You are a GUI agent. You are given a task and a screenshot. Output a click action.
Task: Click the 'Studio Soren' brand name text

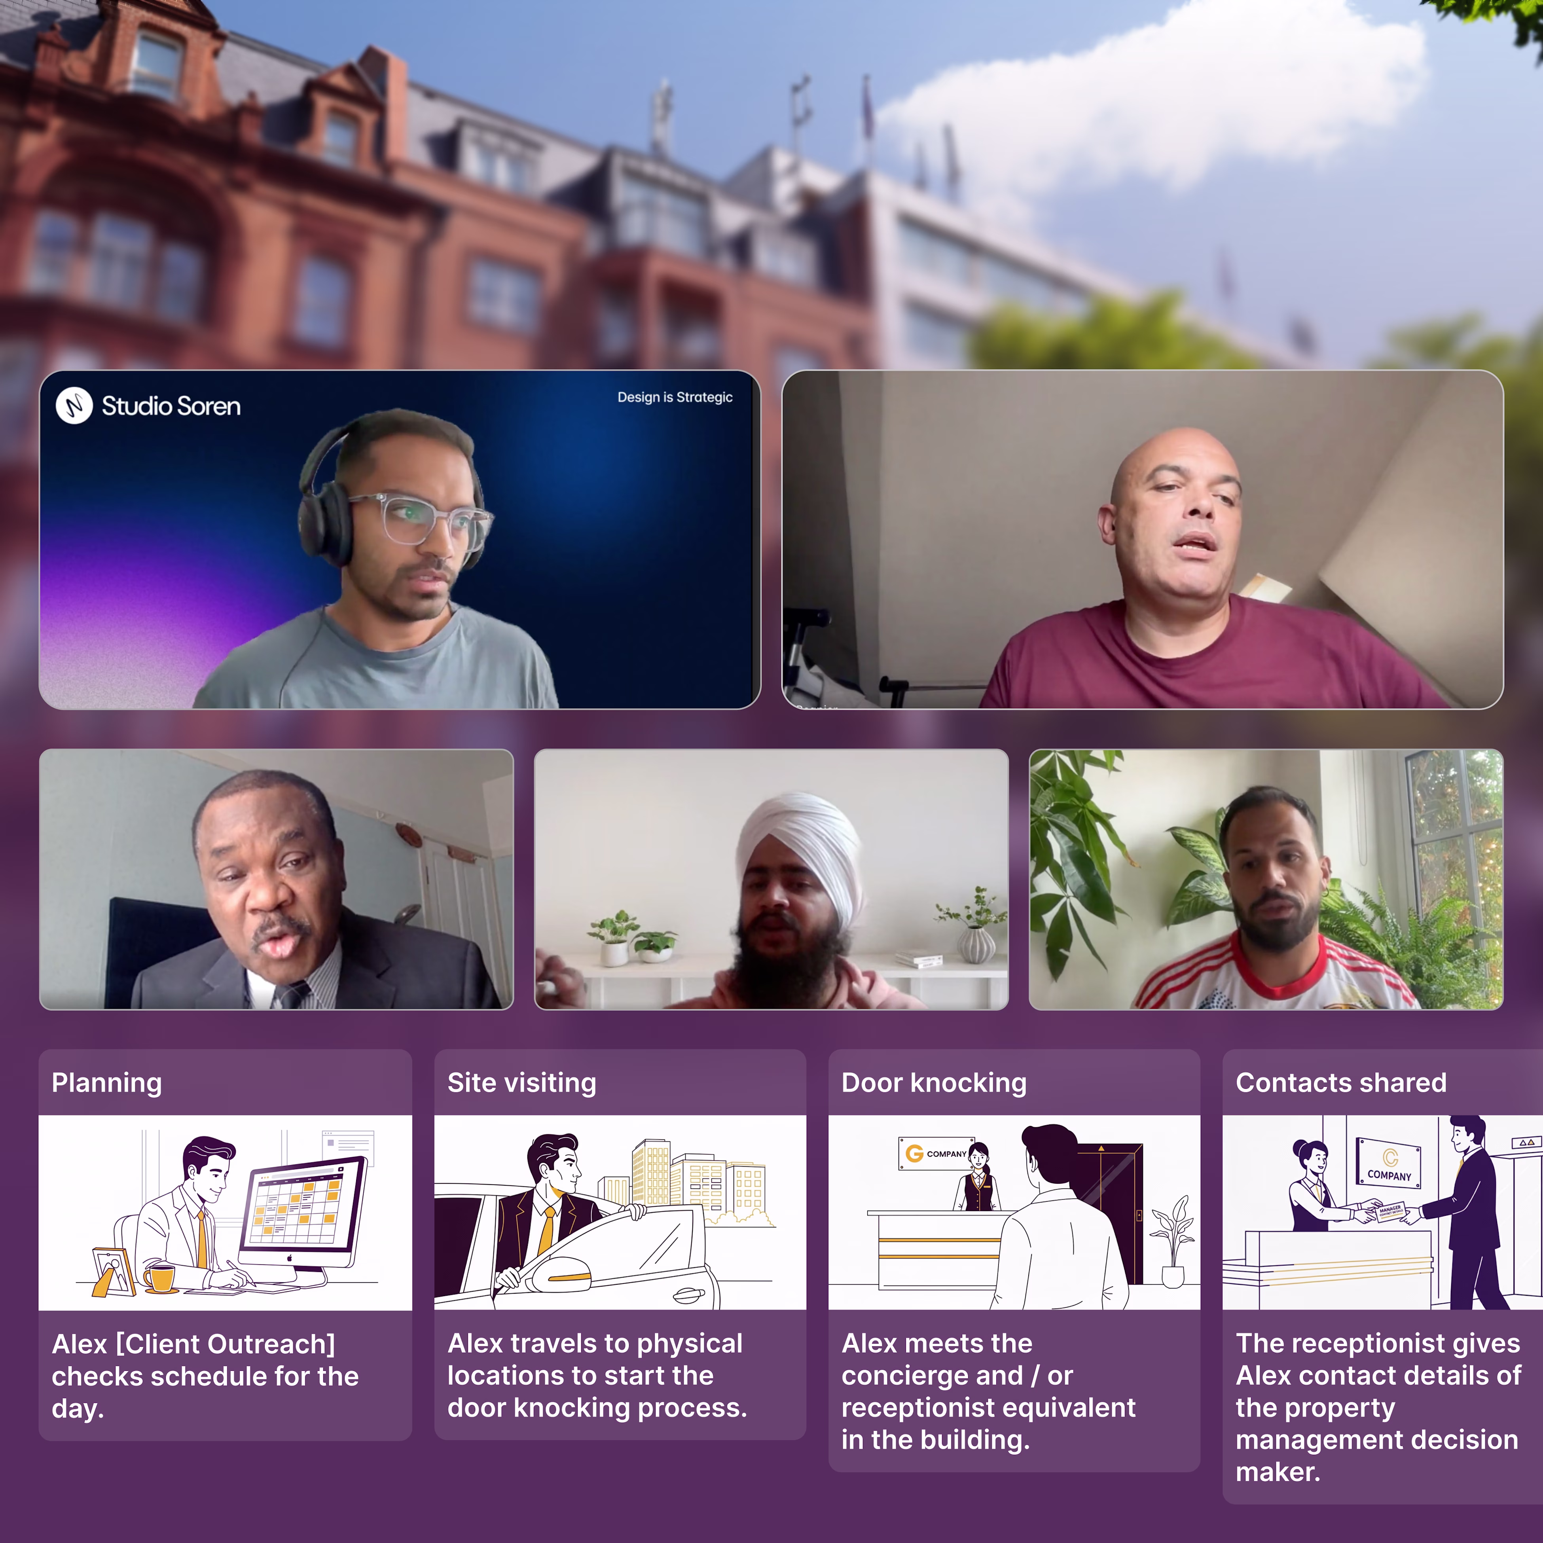pyautogui.click(x=171, y=406)
